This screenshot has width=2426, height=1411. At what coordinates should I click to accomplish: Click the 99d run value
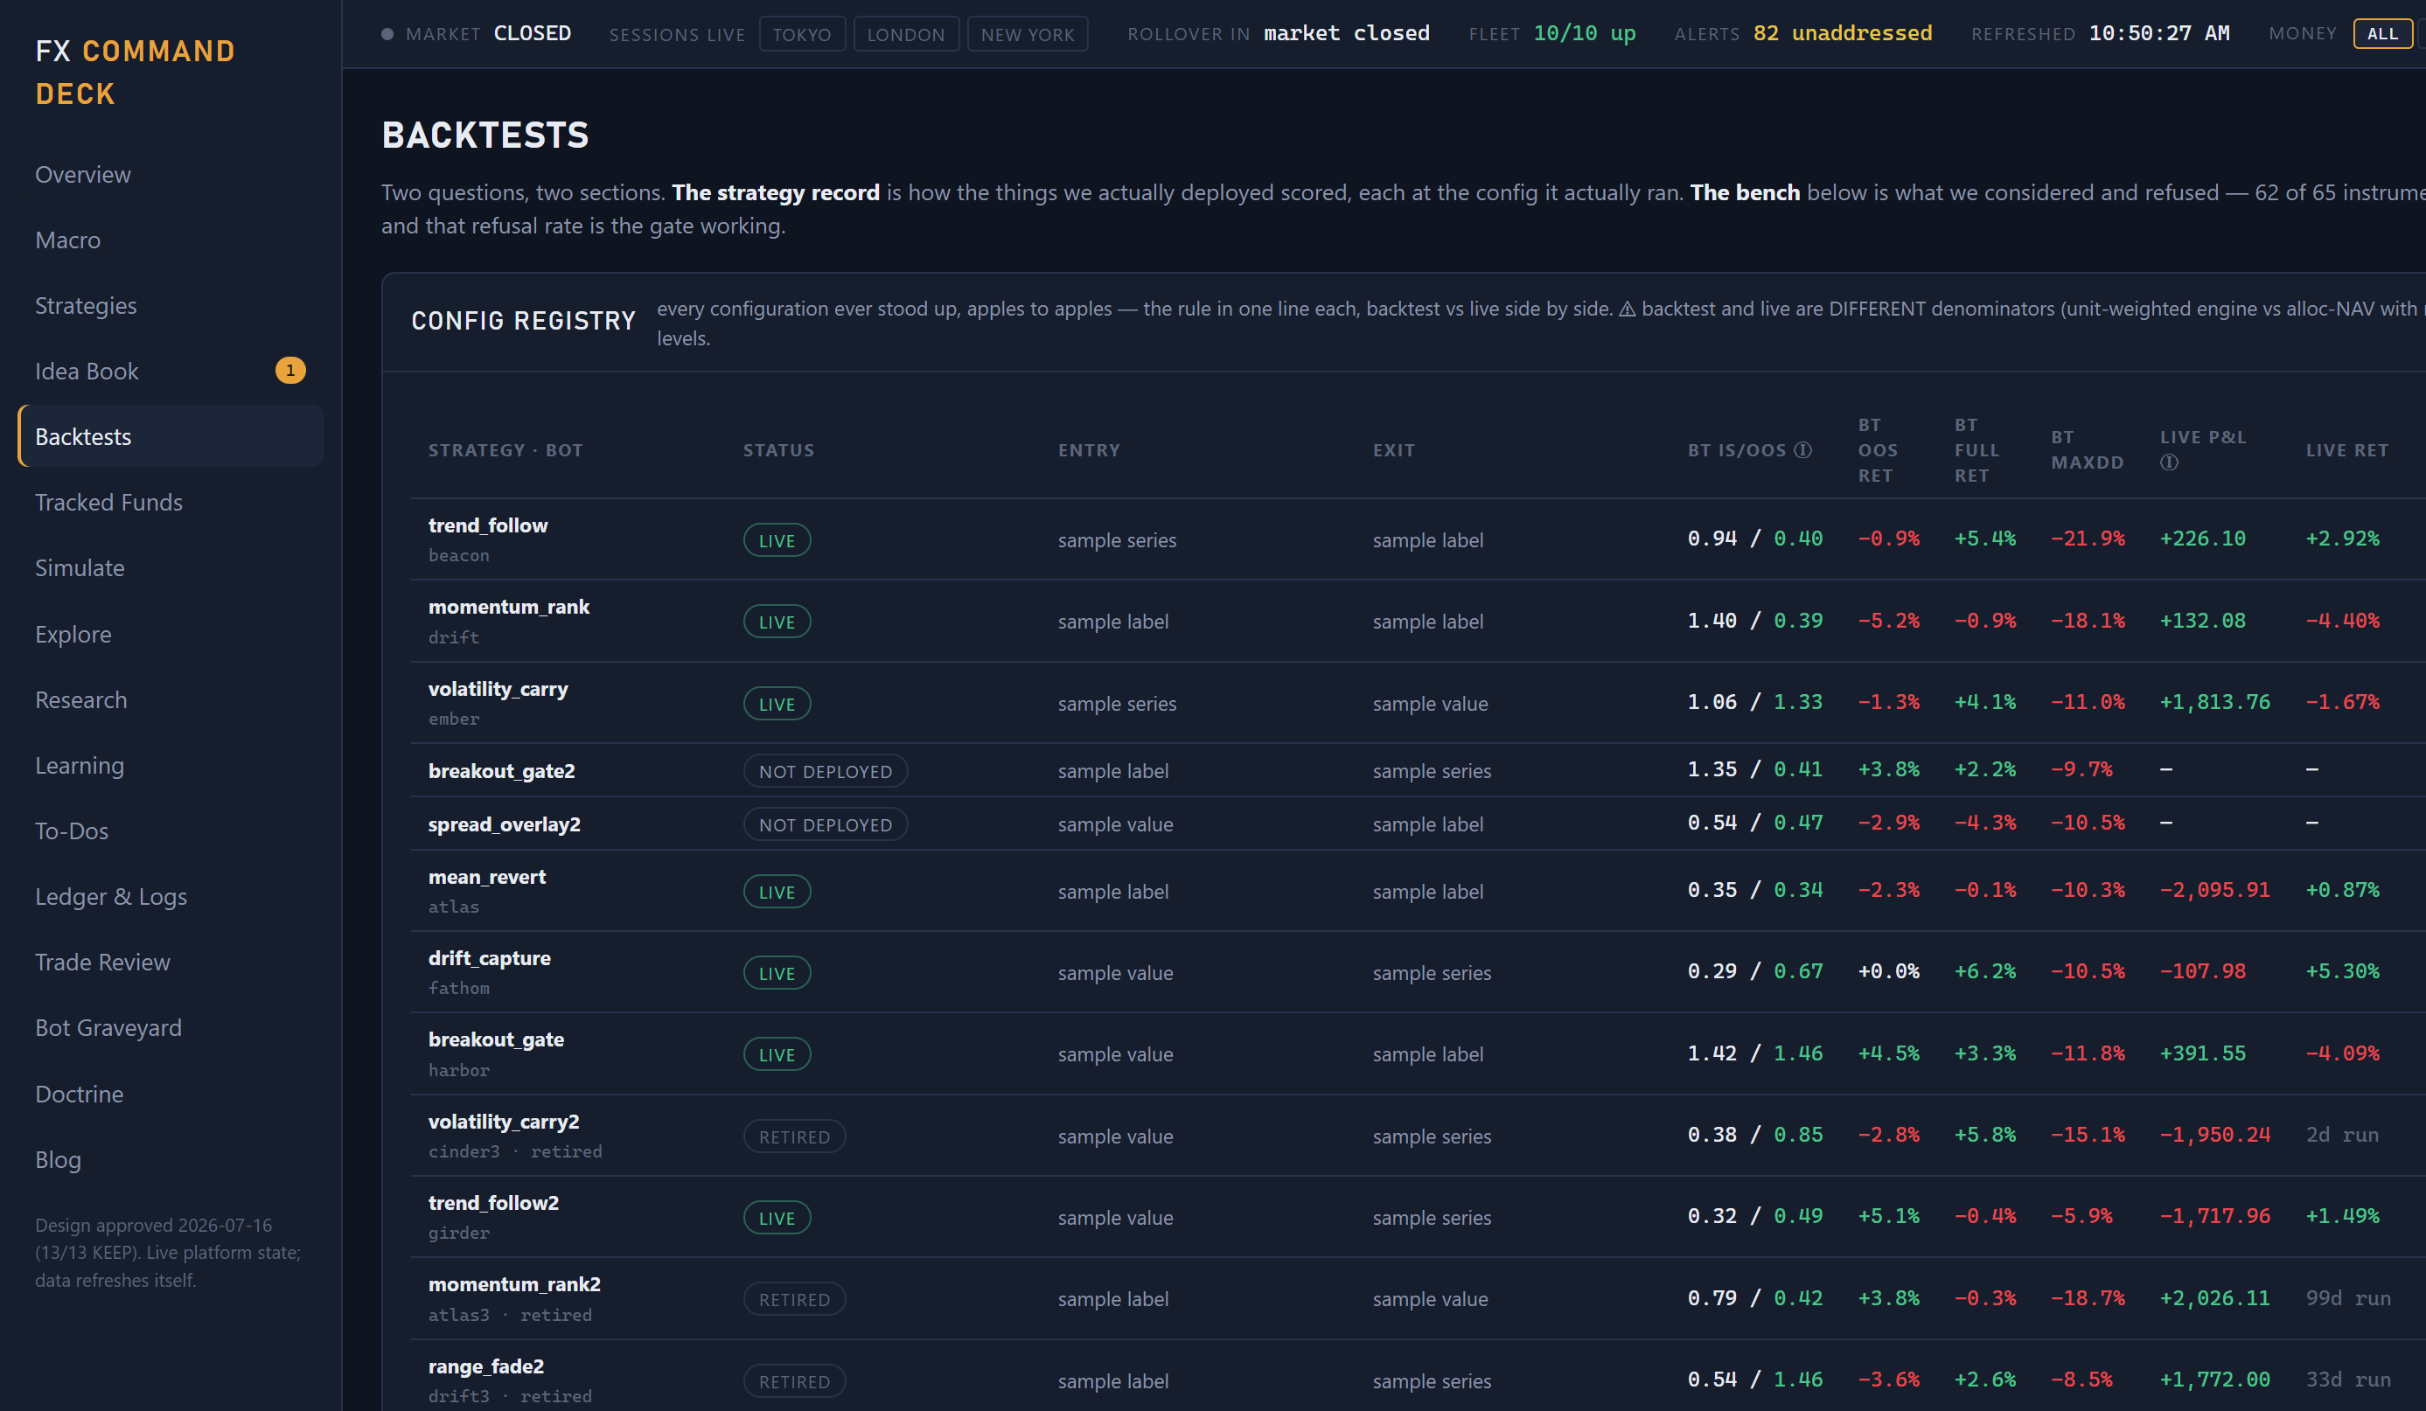pyautogui.click(x=2348, y=1298)
